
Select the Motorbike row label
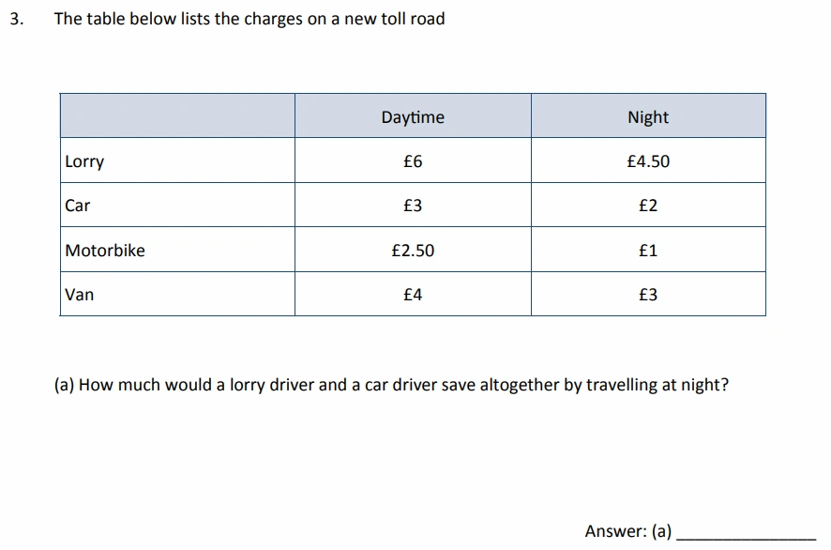pyautogui.click(x=105, y=250)
